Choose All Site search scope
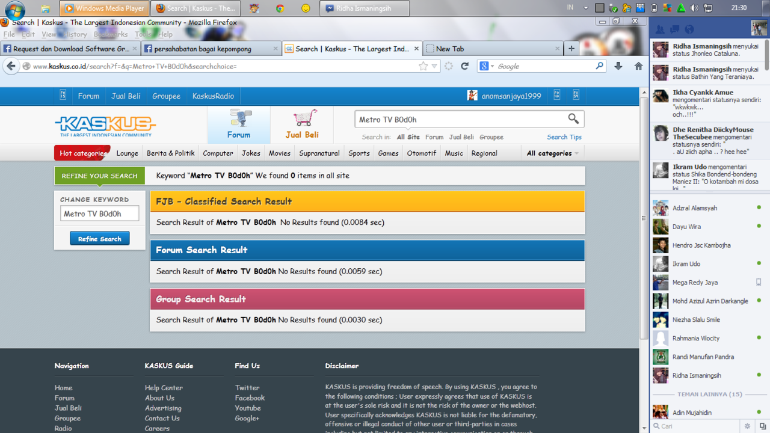The height and width of the screenshot is (433, 770). tap(408, 137)
